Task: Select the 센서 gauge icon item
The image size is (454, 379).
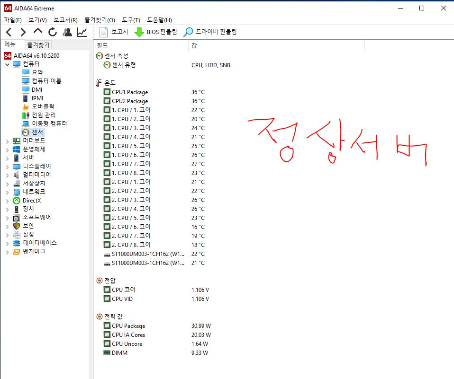Action: (26, 132)
